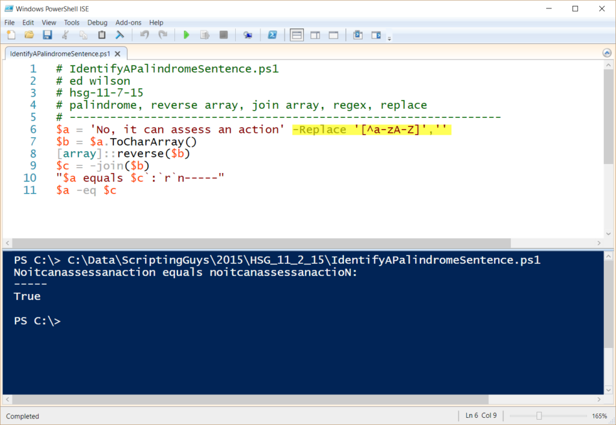Collapse the script pane with chevron button
Image resolution: width=616 pixels, height=425 pixels.
pos(607,53)
